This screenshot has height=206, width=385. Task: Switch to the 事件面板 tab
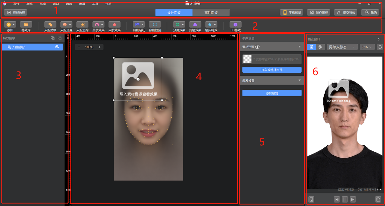coord(211,13)
